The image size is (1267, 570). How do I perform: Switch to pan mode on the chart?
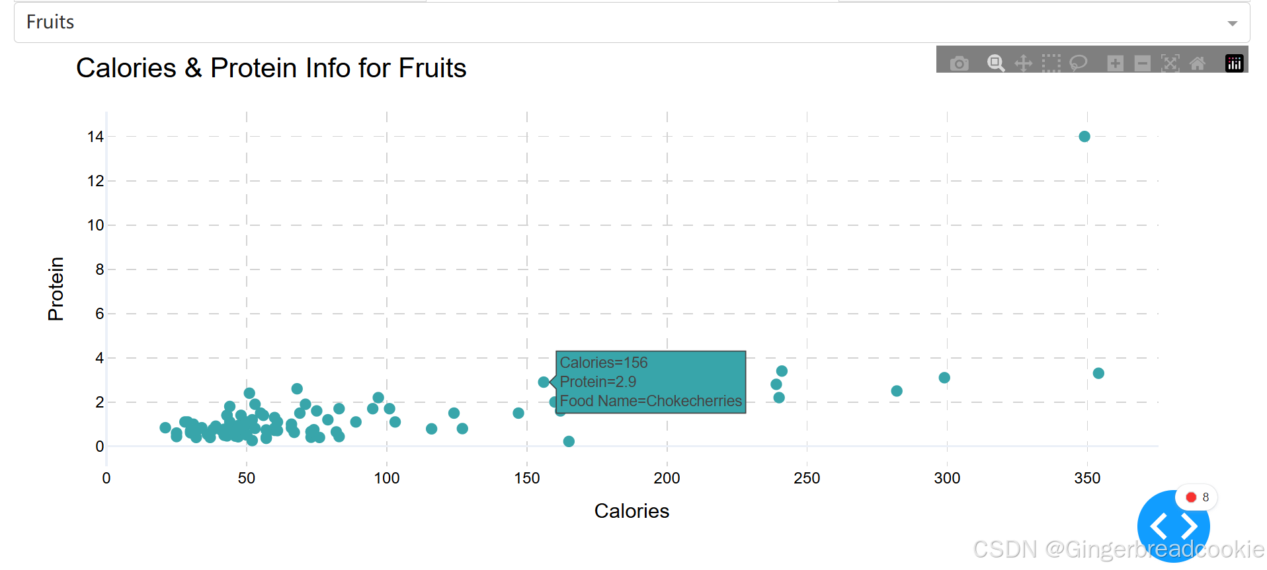click(1024, 63)
